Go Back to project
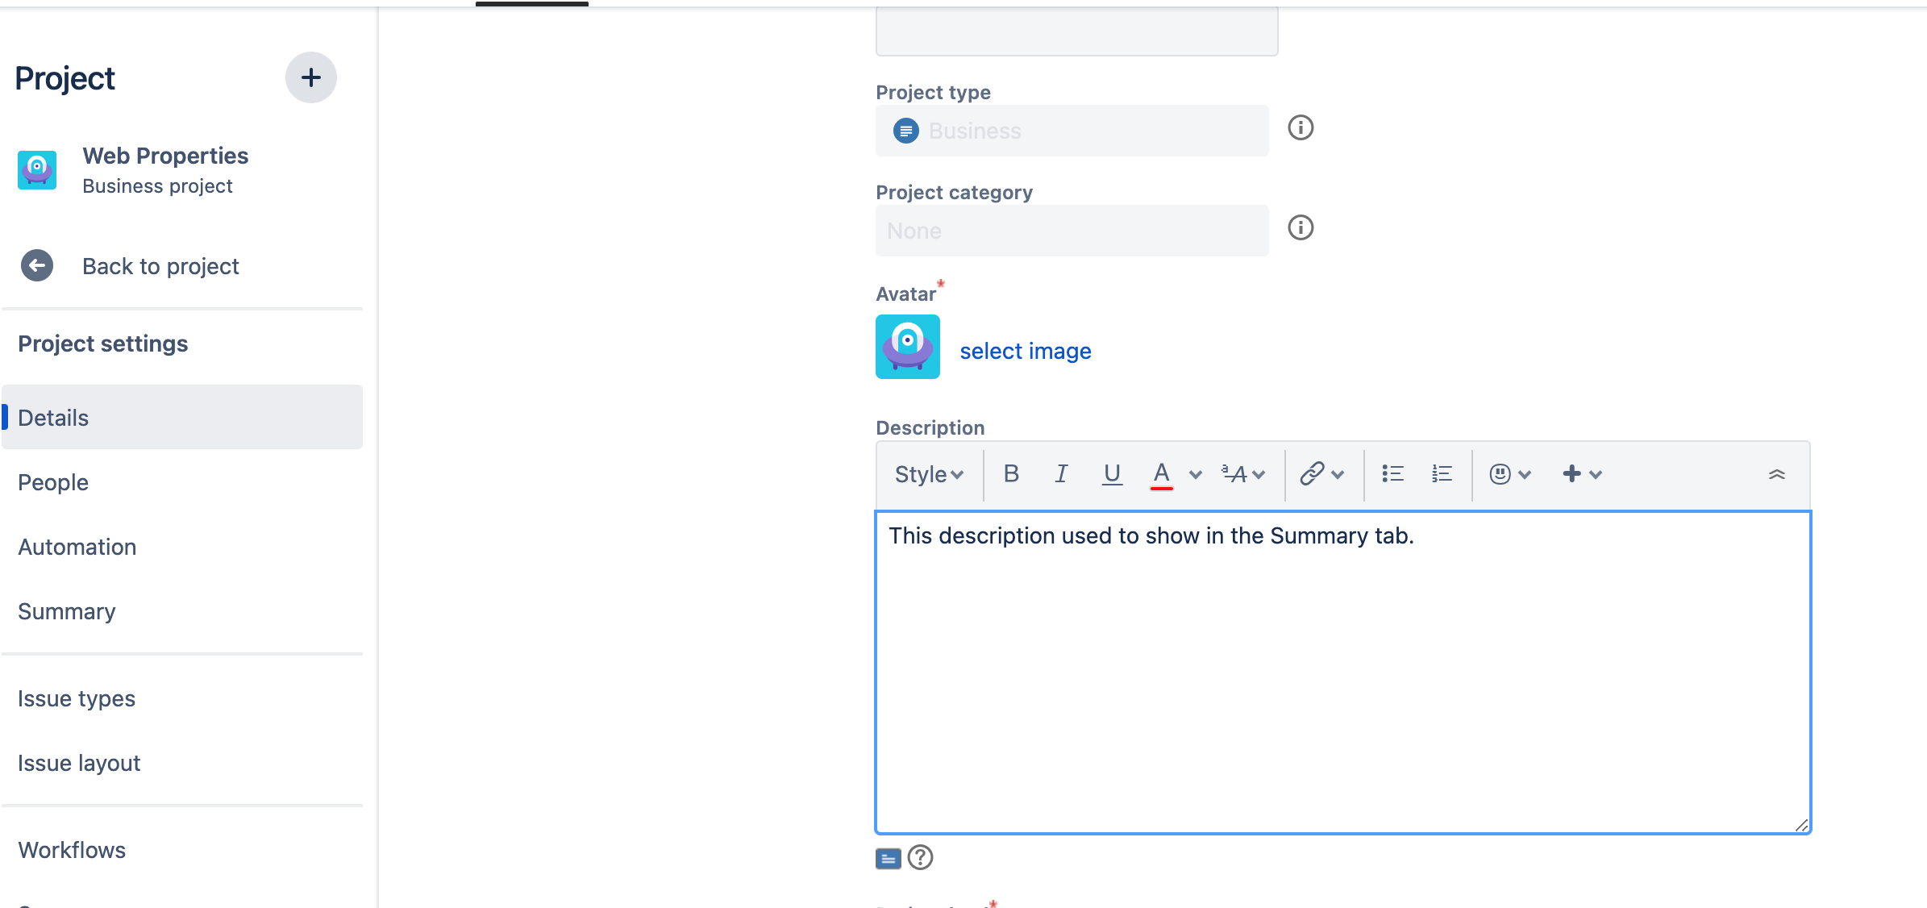This screenshot has width=1927, height=908. point(160,265)
